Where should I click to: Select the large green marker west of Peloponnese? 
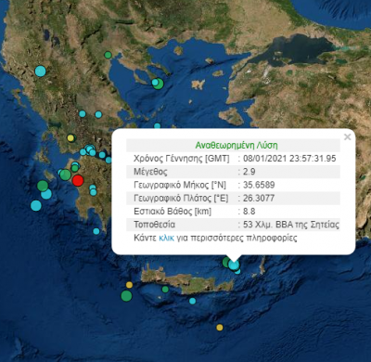(65, 175)
